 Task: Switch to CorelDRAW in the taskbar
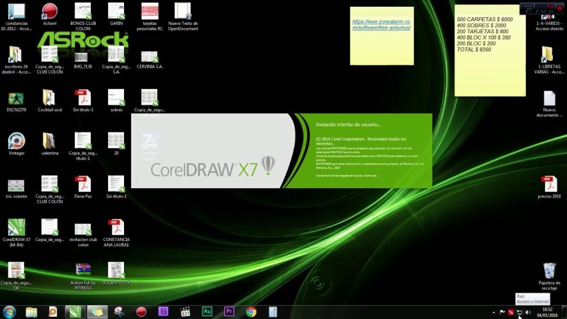point(75,312)
